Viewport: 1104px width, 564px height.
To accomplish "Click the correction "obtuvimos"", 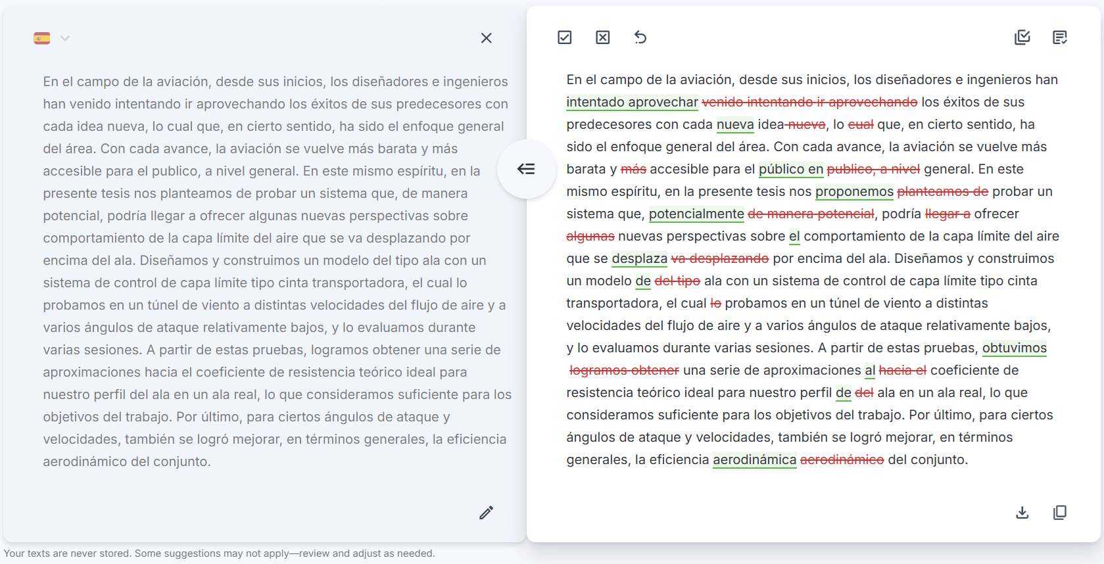I will pos(1014,348).
